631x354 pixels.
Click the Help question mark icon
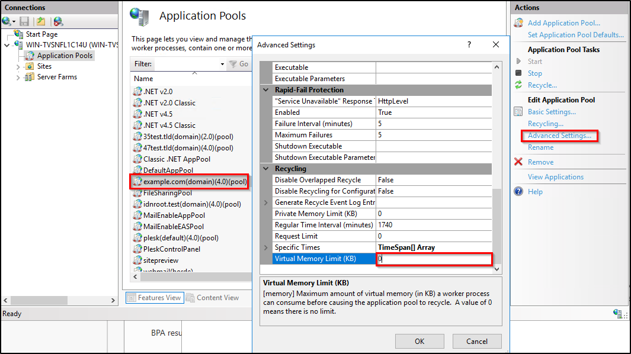tap(518, 192)
